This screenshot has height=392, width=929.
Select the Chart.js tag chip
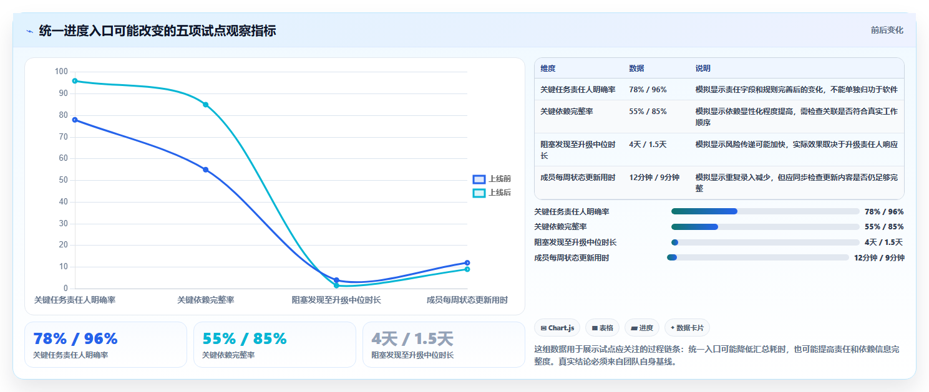point(557,328)
